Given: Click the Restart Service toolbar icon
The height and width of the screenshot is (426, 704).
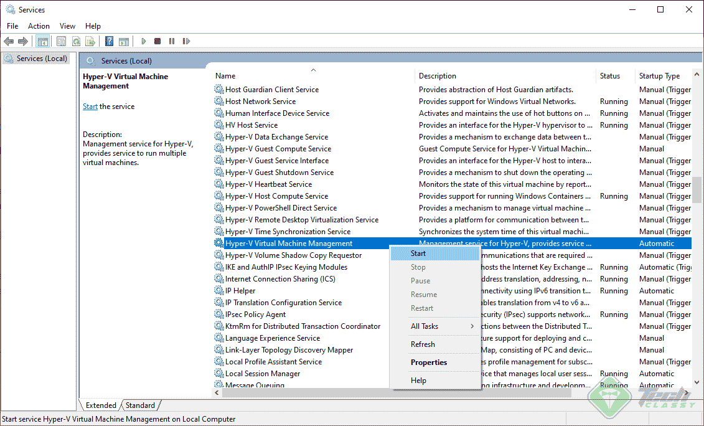Looking at the screenshot, I should [187, 41].
